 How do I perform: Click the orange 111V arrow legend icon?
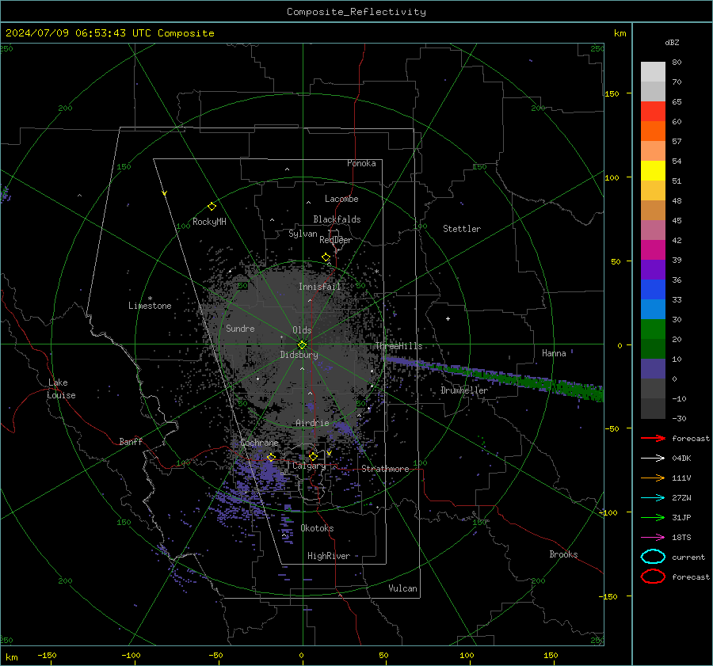[653, 478]
